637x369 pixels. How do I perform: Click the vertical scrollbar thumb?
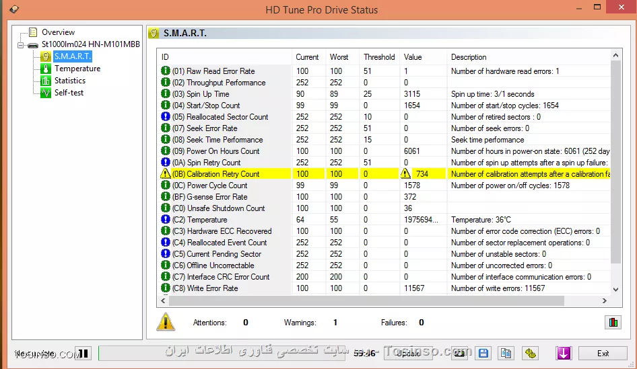click(616, 162)
